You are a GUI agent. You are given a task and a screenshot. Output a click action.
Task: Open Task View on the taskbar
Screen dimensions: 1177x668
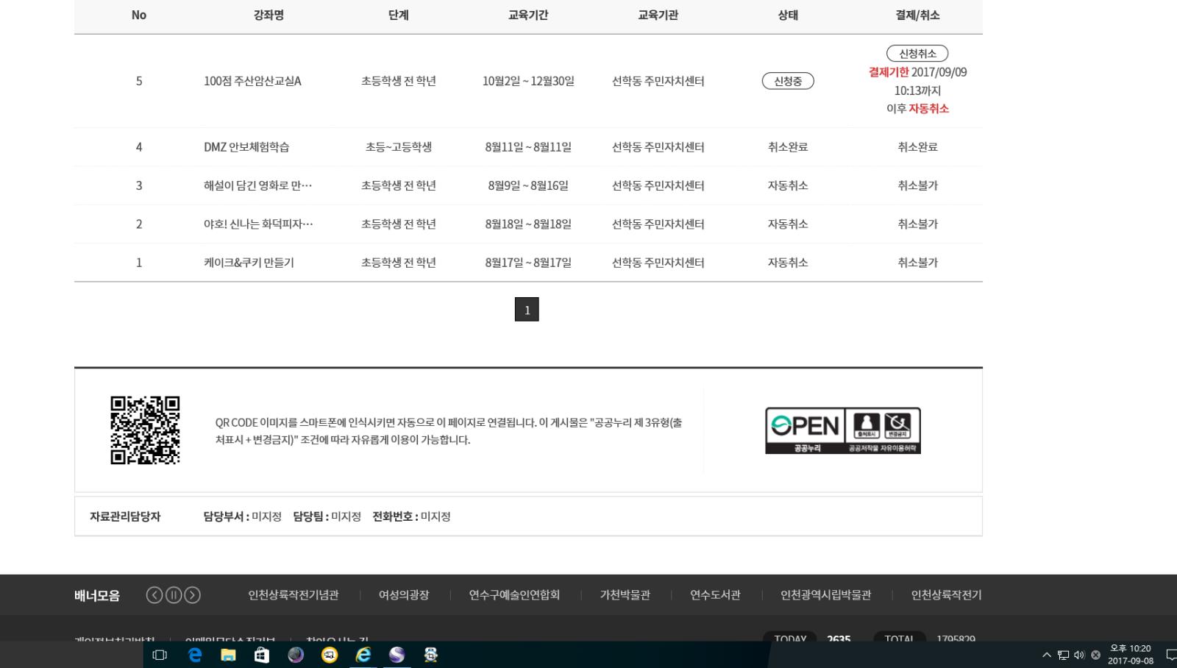point(160,655)
